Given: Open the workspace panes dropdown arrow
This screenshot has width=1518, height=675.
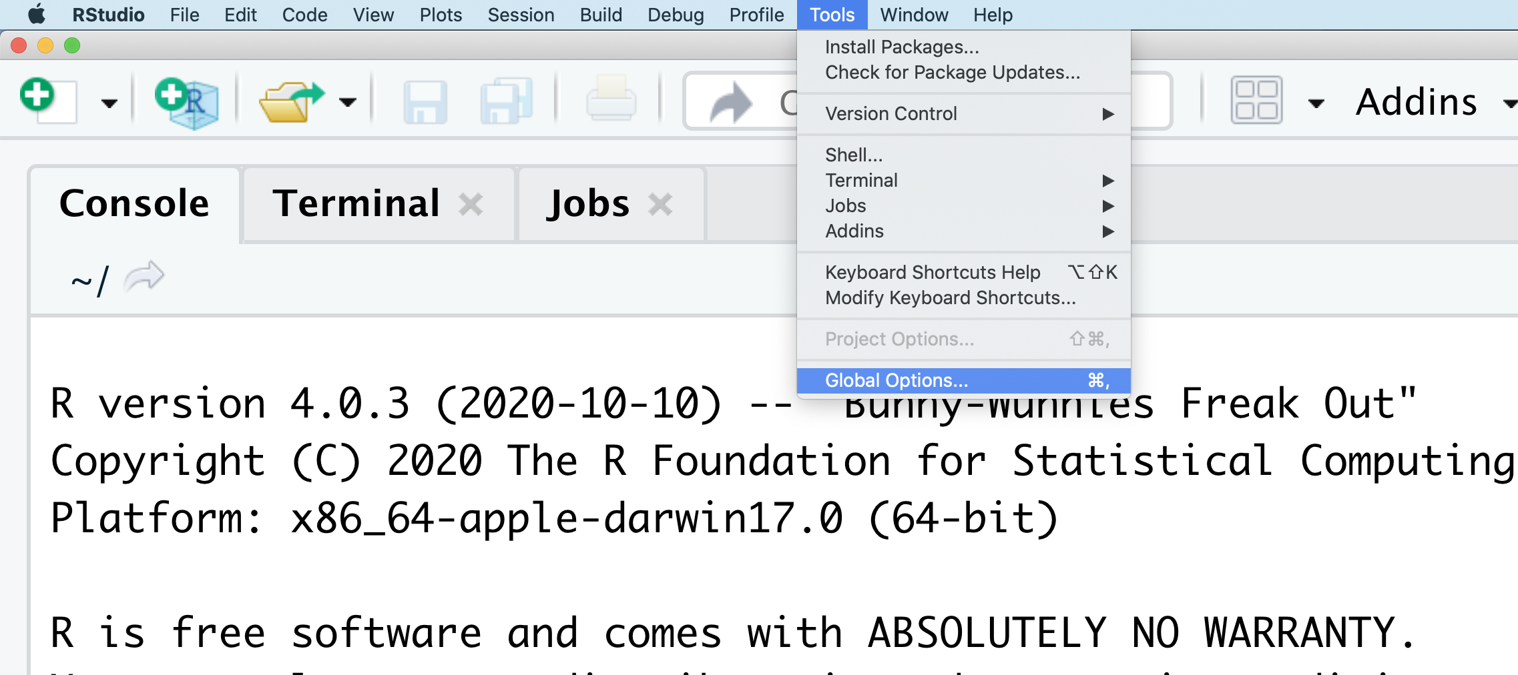Looking at the screenshot, I should click(1316, 103).
